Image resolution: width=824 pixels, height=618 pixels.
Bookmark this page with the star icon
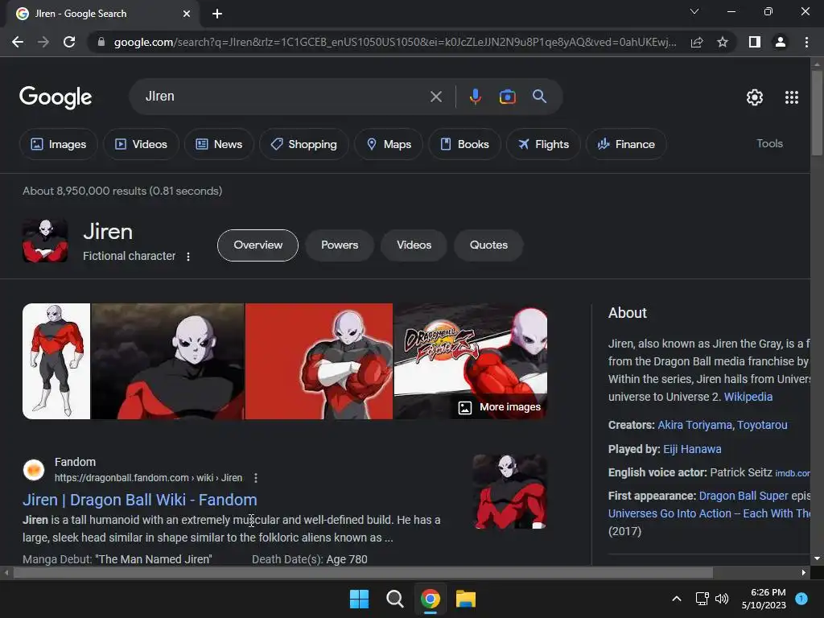point(723,42)
